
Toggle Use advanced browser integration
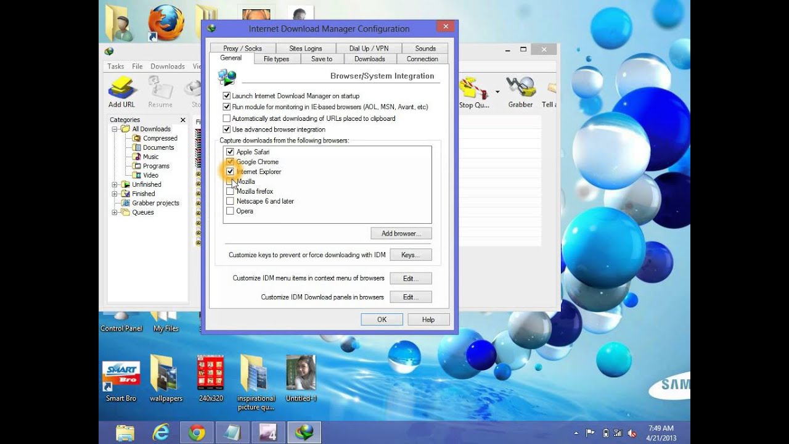click(227, 129)
